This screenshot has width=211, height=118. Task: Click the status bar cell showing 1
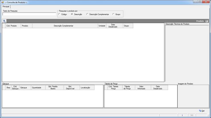point(182,115)
